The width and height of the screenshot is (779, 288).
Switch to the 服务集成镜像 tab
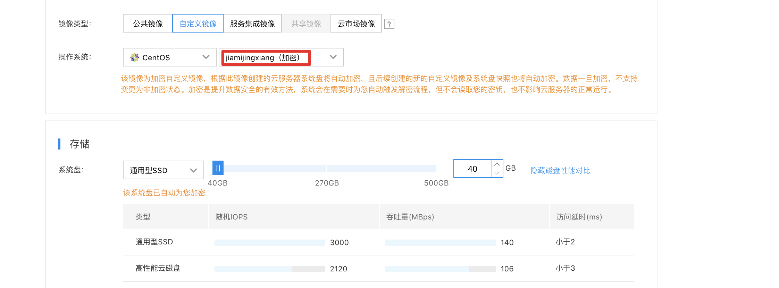pyautogui.click(x=252, y=24)
